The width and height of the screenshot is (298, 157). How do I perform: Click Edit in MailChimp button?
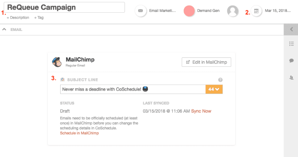click(206, 62)
